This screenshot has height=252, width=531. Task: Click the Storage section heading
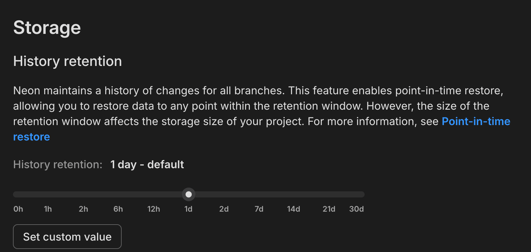tap(47, 28)
